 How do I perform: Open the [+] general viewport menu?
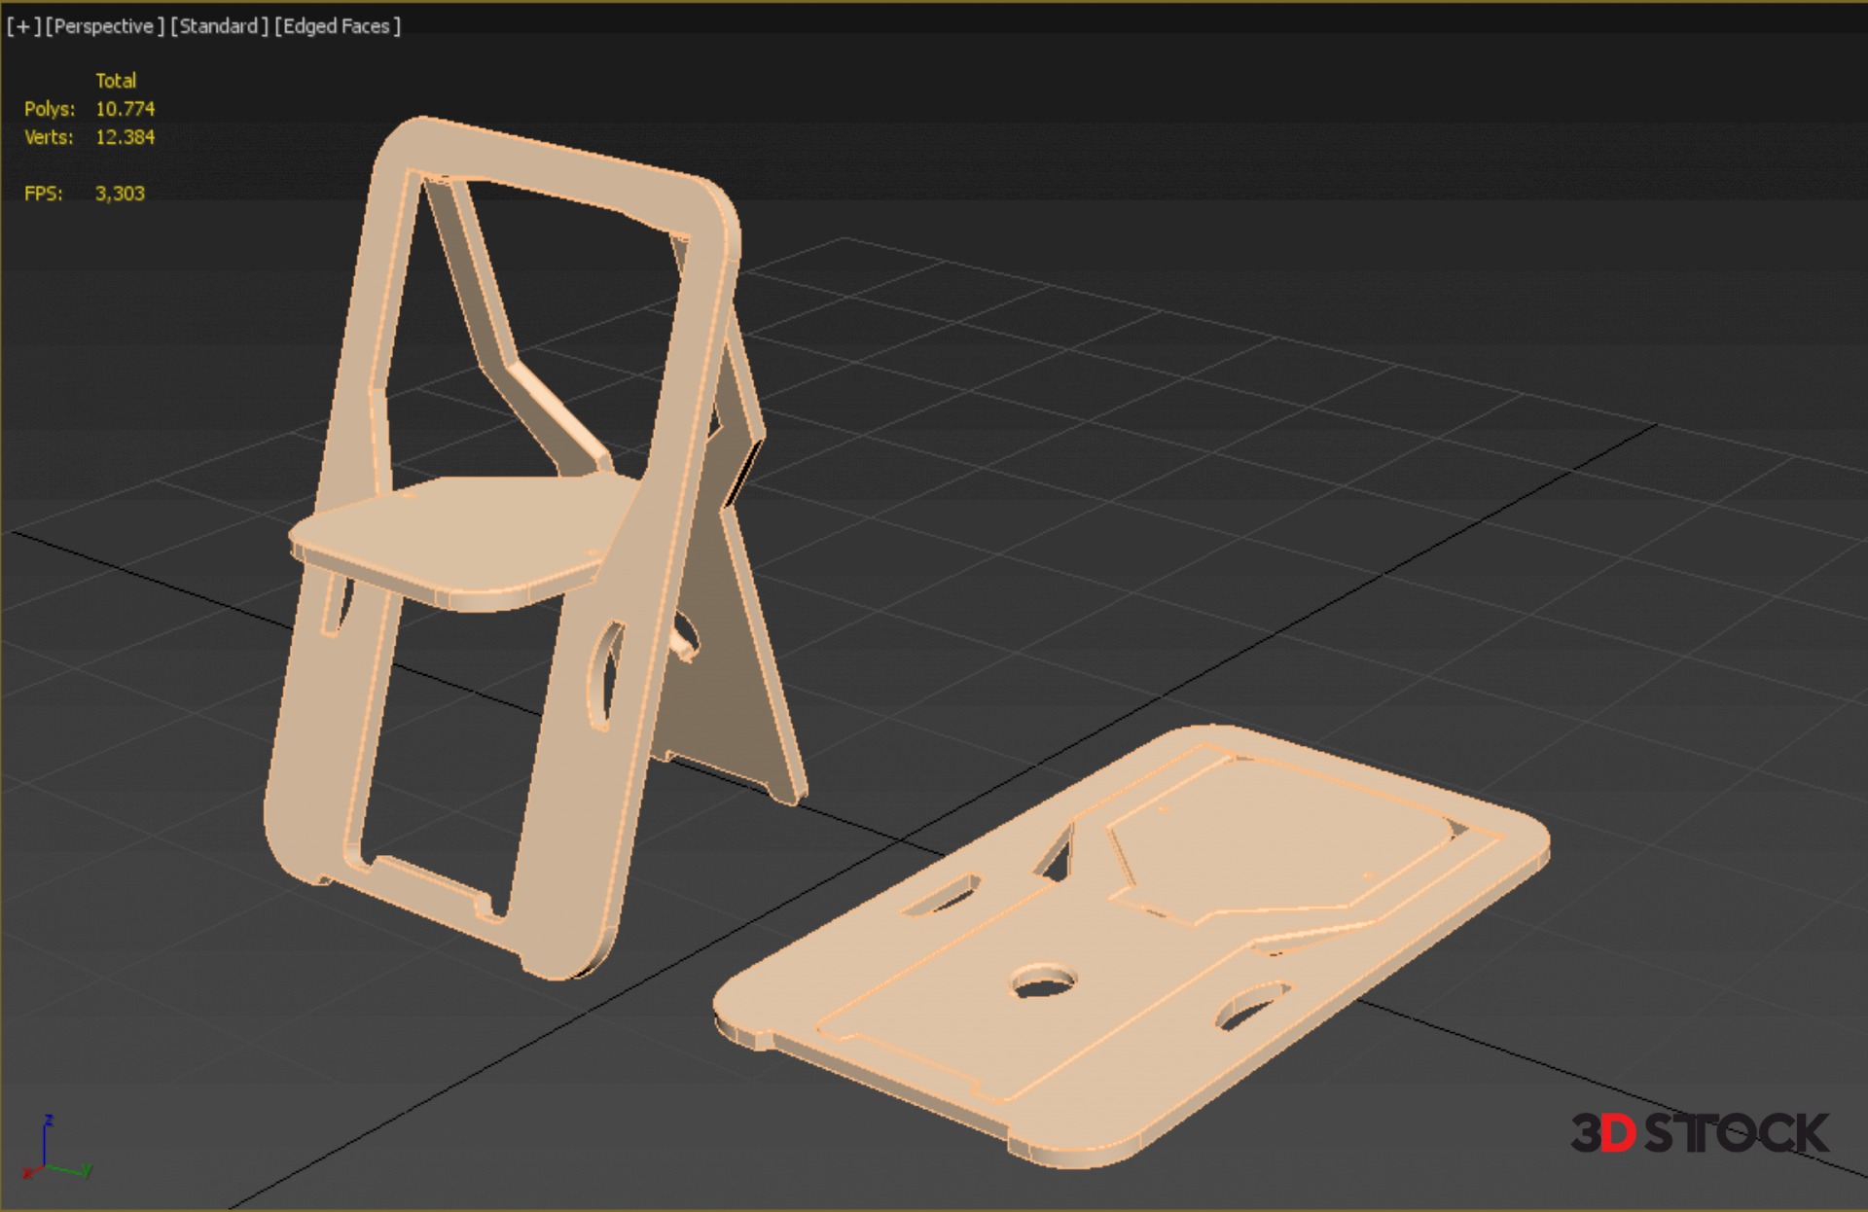point(23,26)
